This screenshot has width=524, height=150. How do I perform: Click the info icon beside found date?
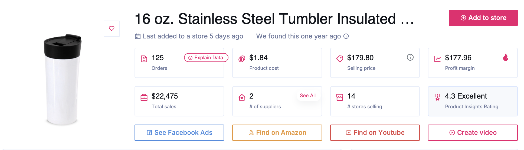pyautogui.click(x=346, y=36)
